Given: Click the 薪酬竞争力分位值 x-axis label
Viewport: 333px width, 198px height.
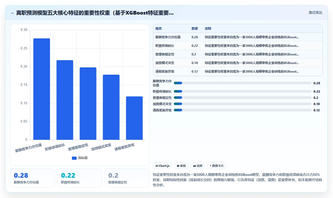Looking at the screenshot, I should [x=29, y=148].
